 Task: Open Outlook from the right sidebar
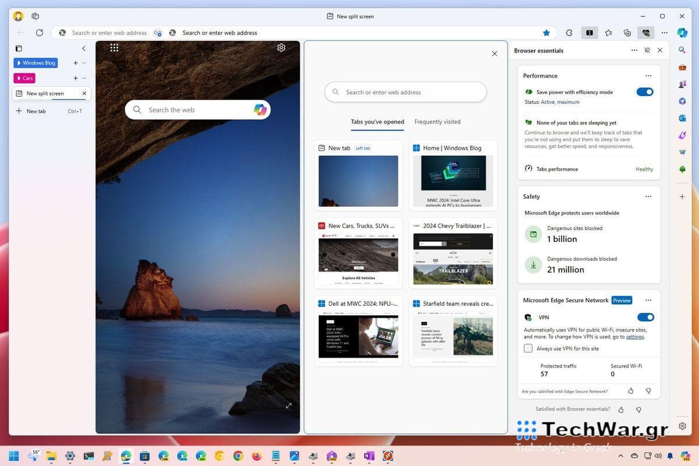coord(682,118)
